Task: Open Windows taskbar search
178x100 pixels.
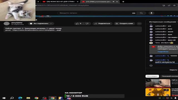Action: pos(12,98)
